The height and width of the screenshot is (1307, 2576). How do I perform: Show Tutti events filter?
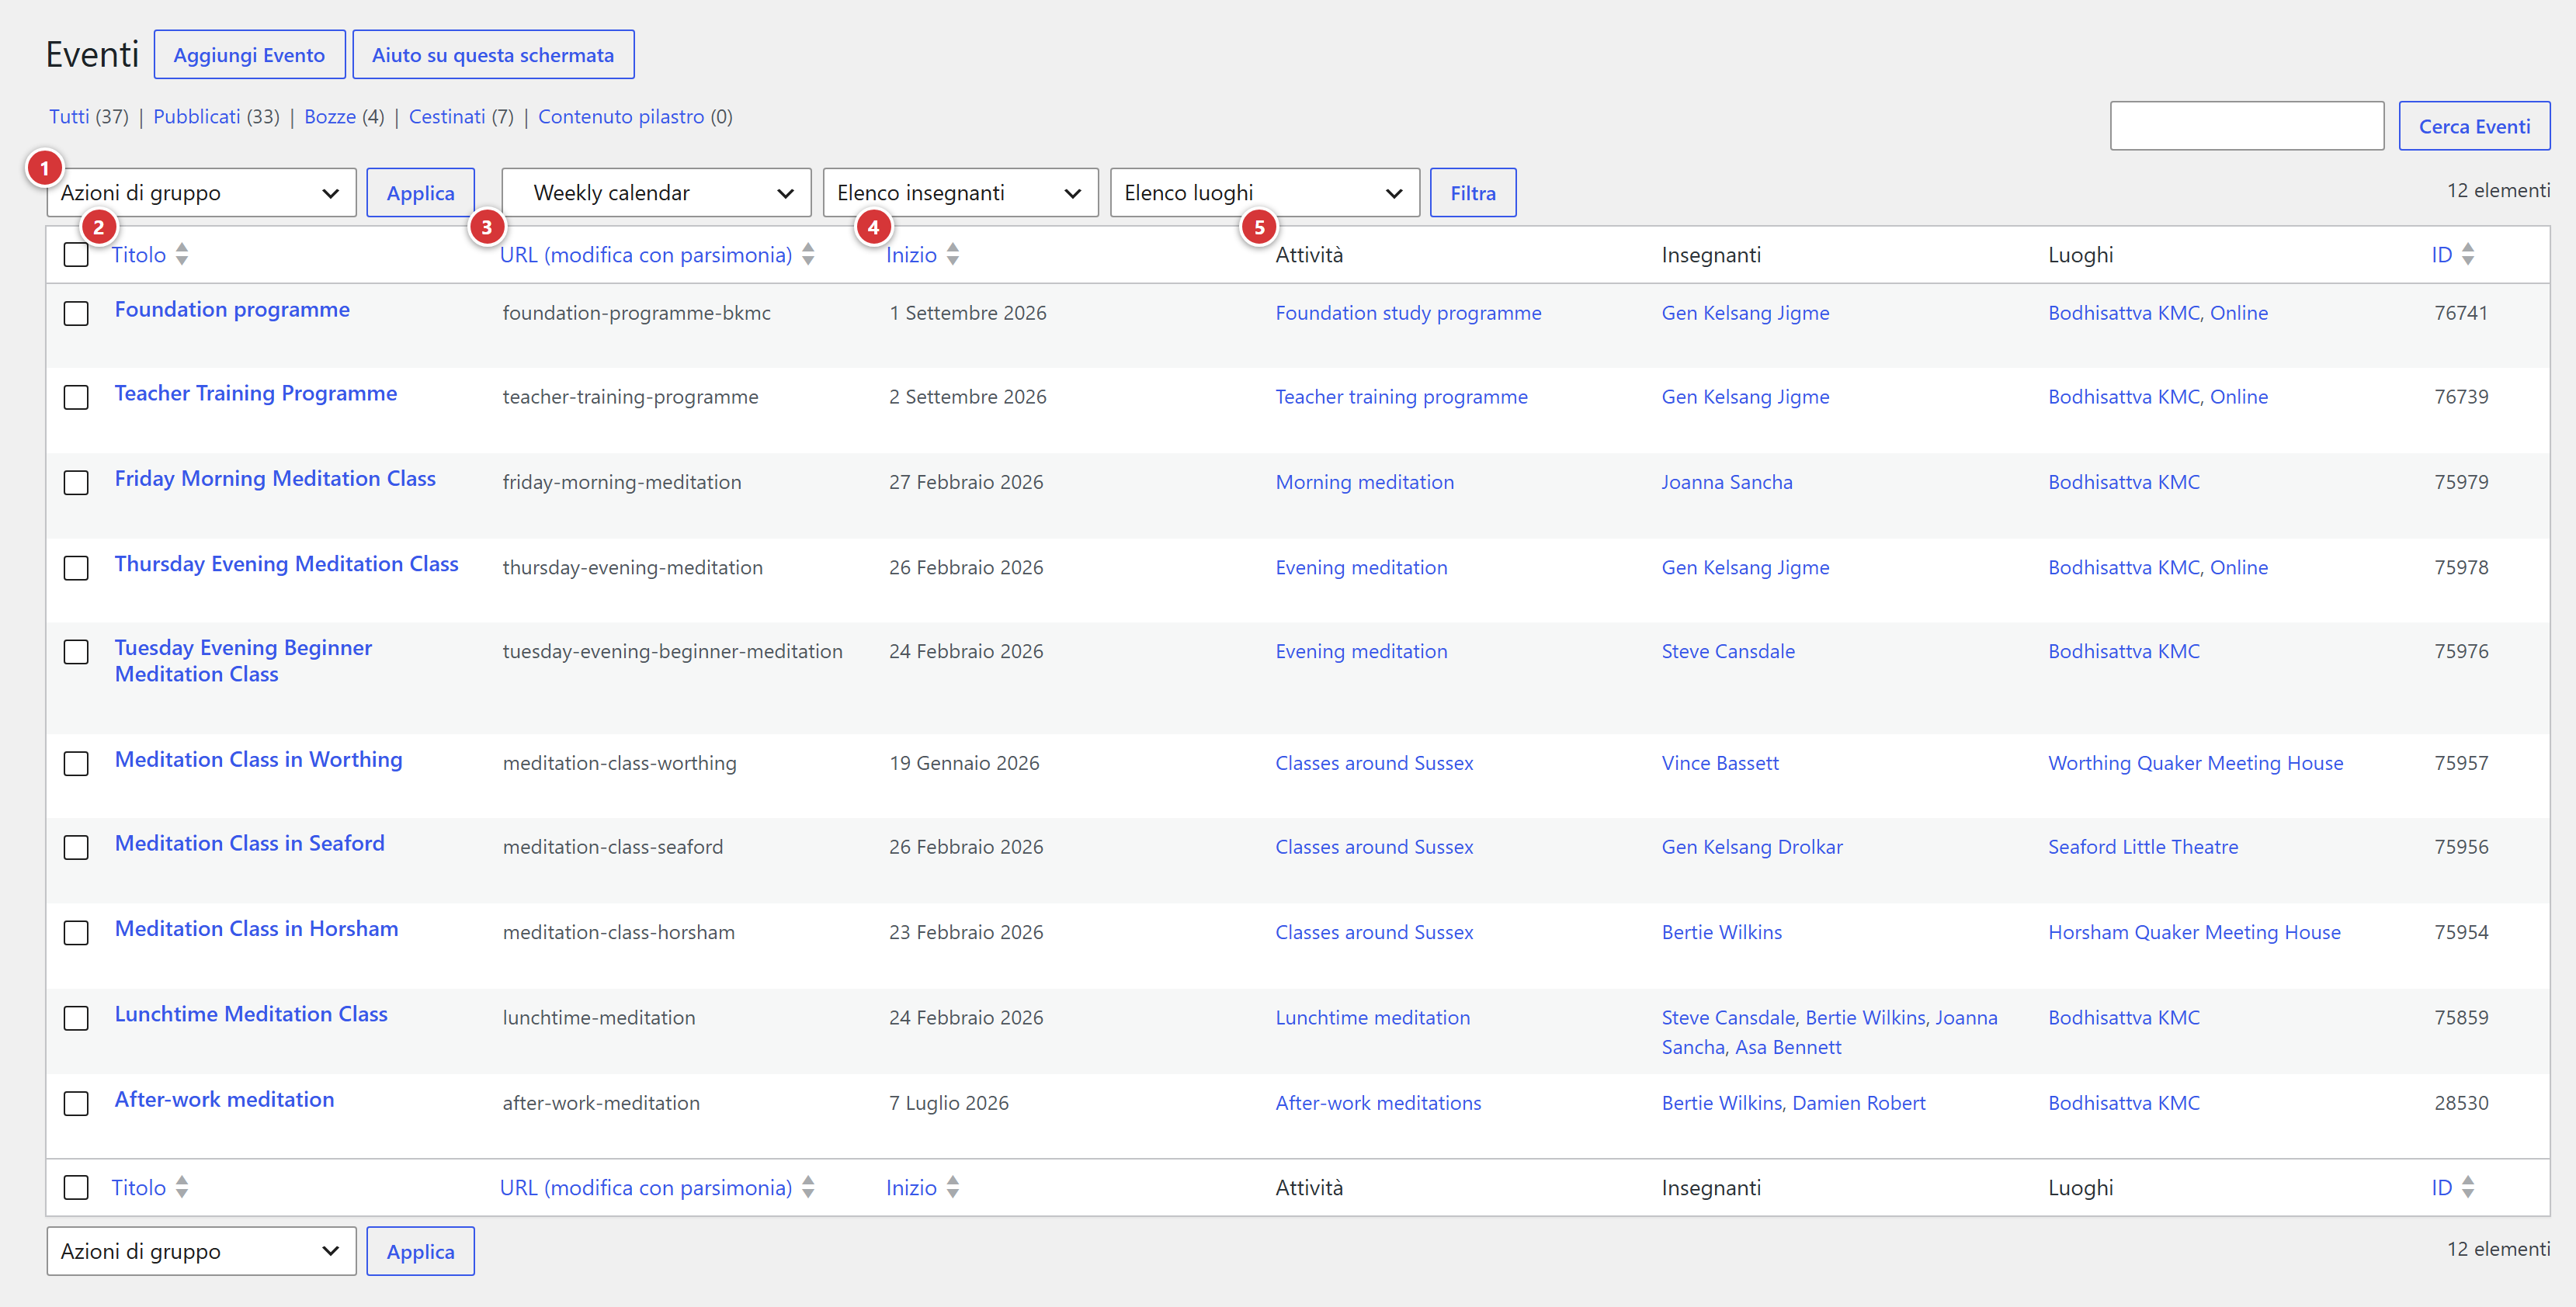point(69,117)
